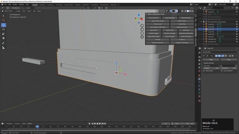Open the Render menu
Screen dimensions: 239x134
click(15, 4)
